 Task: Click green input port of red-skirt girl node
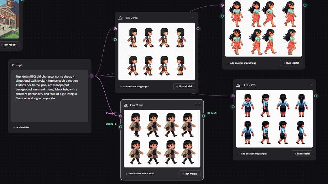click(x=222, y=16)
